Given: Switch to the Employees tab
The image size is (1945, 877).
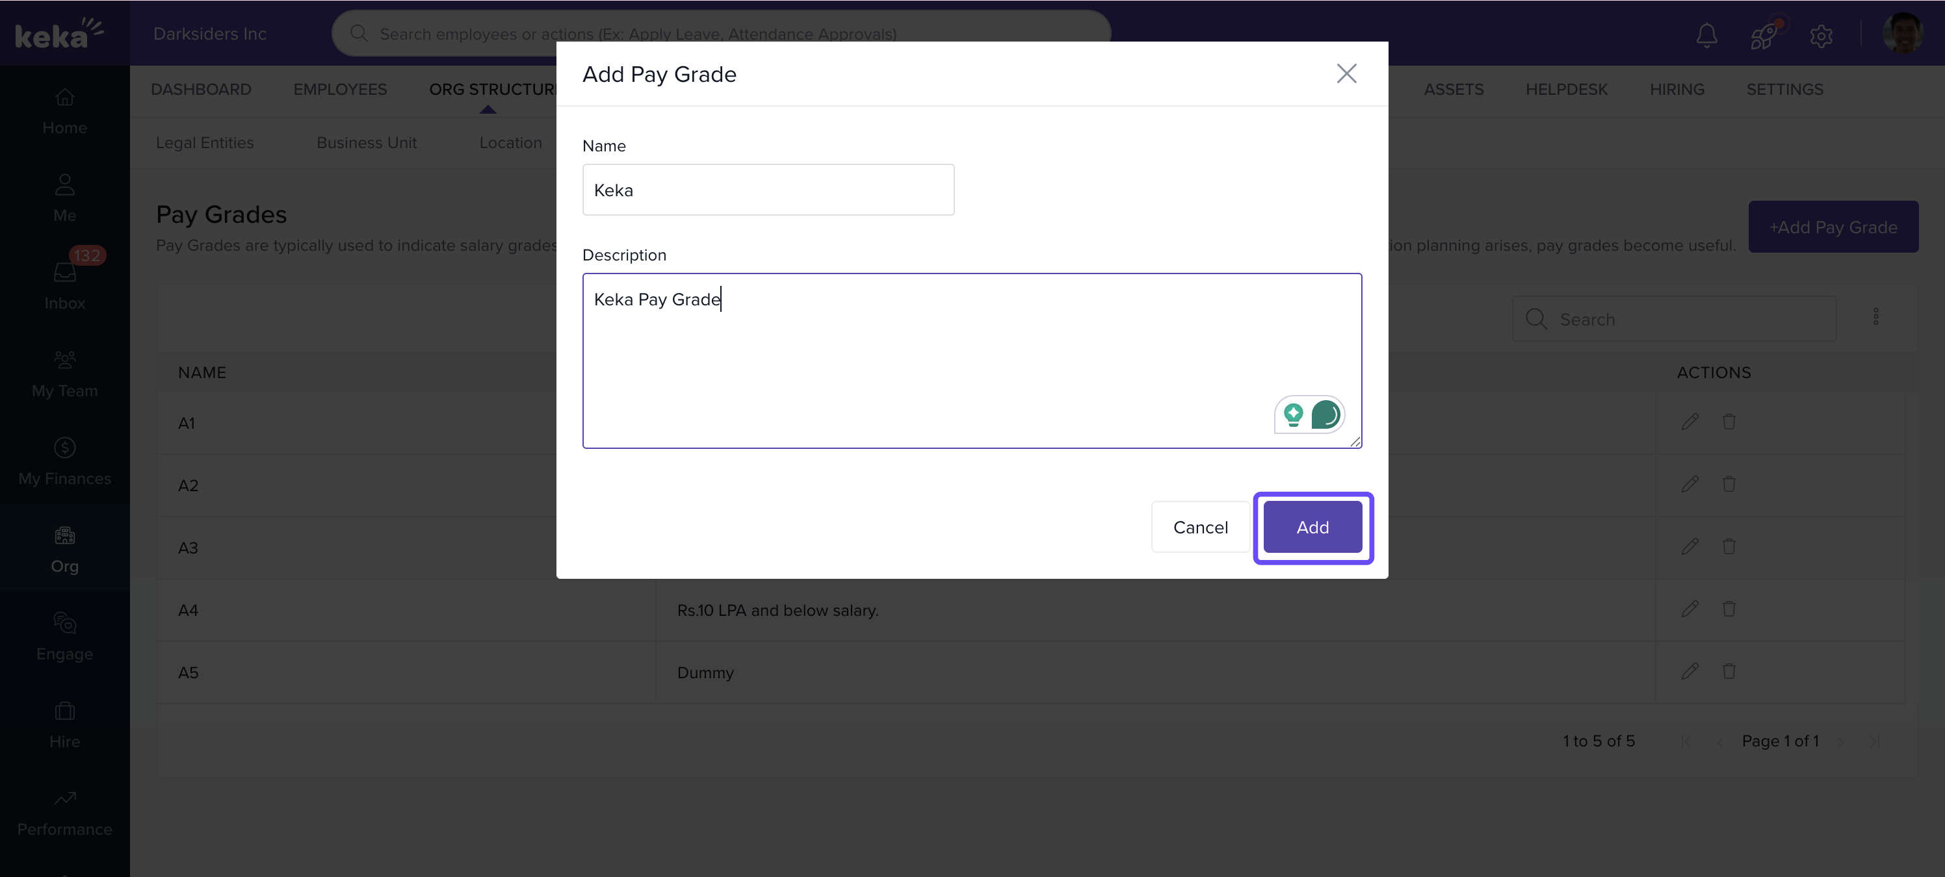Looking at the screenshot, I should [x=340, y=90].
